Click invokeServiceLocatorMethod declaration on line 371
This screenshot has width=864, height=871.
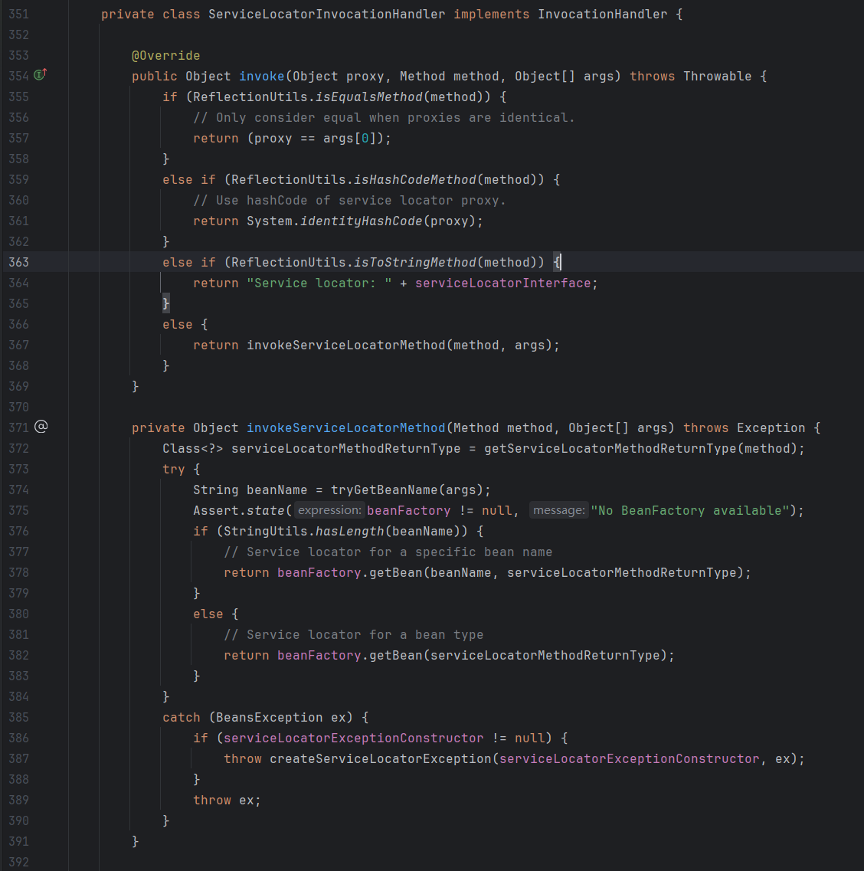345,427
